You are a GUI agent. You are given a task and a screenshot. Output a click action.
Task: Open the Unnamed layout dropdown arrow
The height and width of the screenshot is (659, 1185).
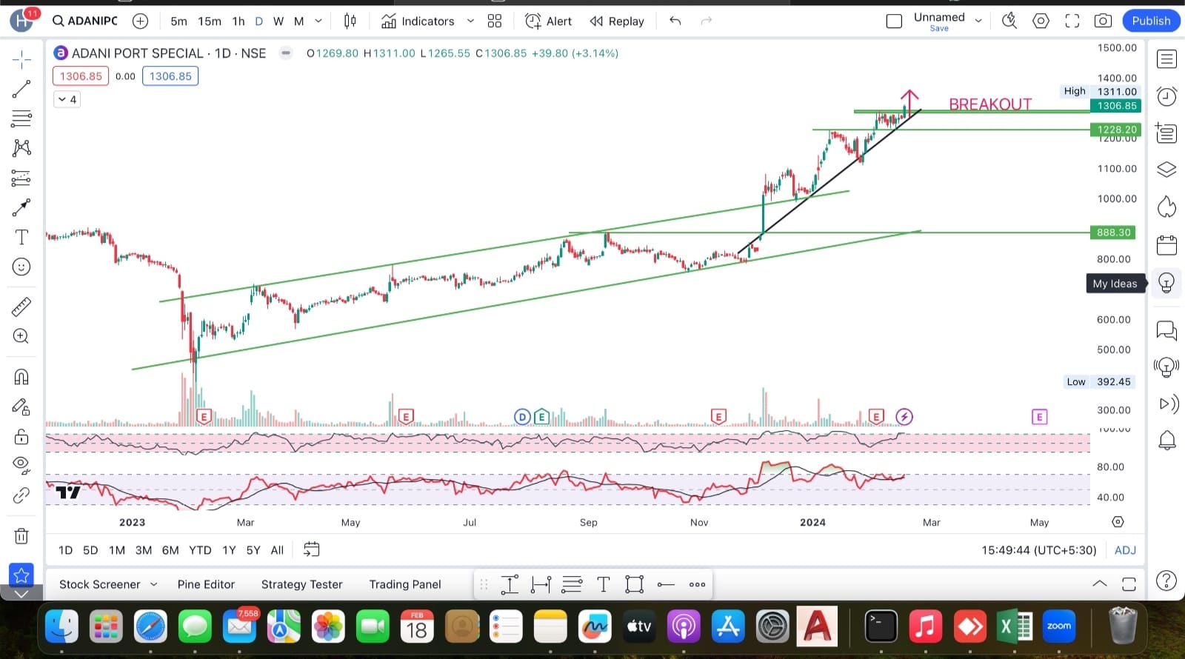[x=978, y=21]
